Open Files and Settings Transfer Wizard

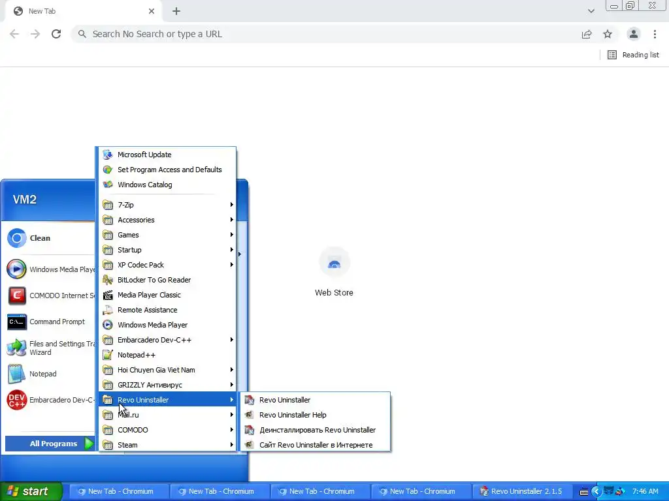click(x=50, y=348)
